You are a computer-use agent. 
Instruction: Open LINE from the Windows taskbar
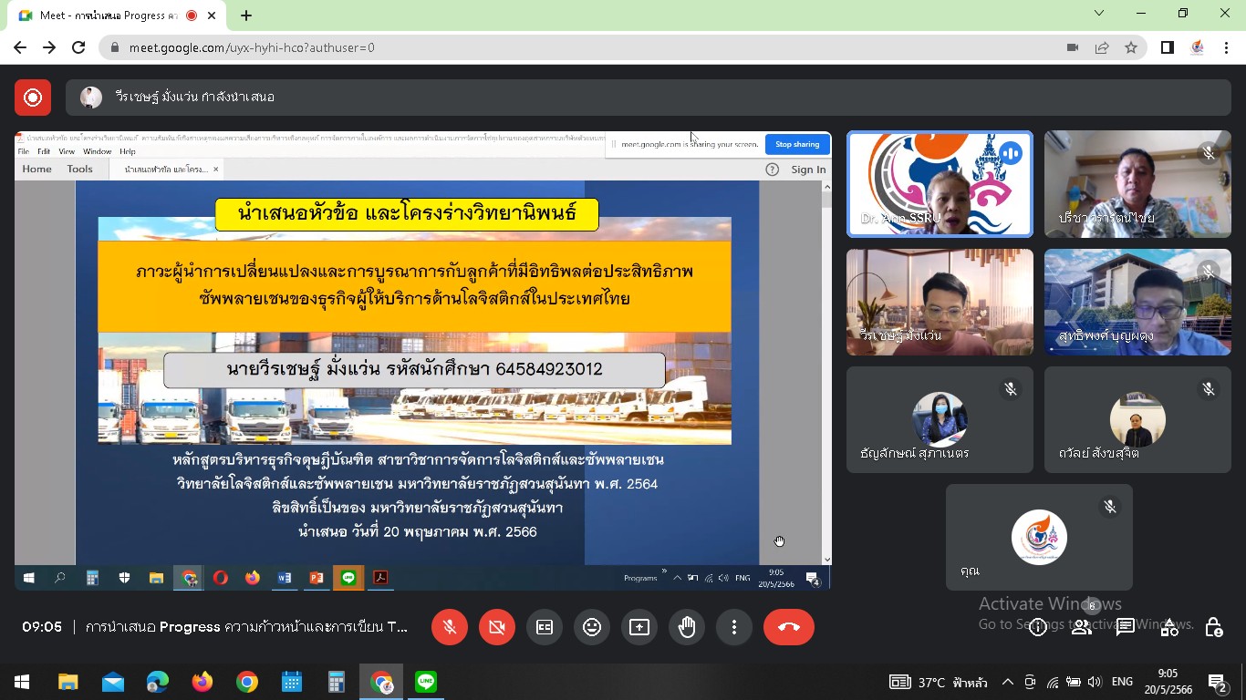pos(426,682)
